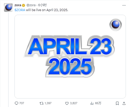Image resolution: width=129 pixels, height=107 pixels.
Task: Click the zora display name
Action: pyautogui.click(x=18, y=5)
